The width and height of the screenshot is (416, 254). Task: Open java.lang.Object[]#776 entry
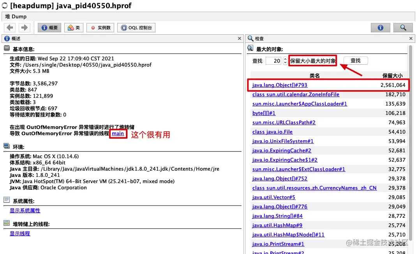tap(280, 206)
